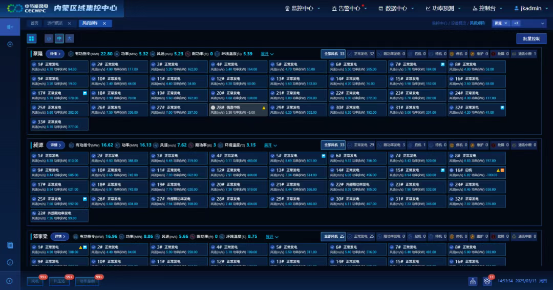
Task: Open the bottom-right notification icon with badge 11
Action: coord(487,281)
